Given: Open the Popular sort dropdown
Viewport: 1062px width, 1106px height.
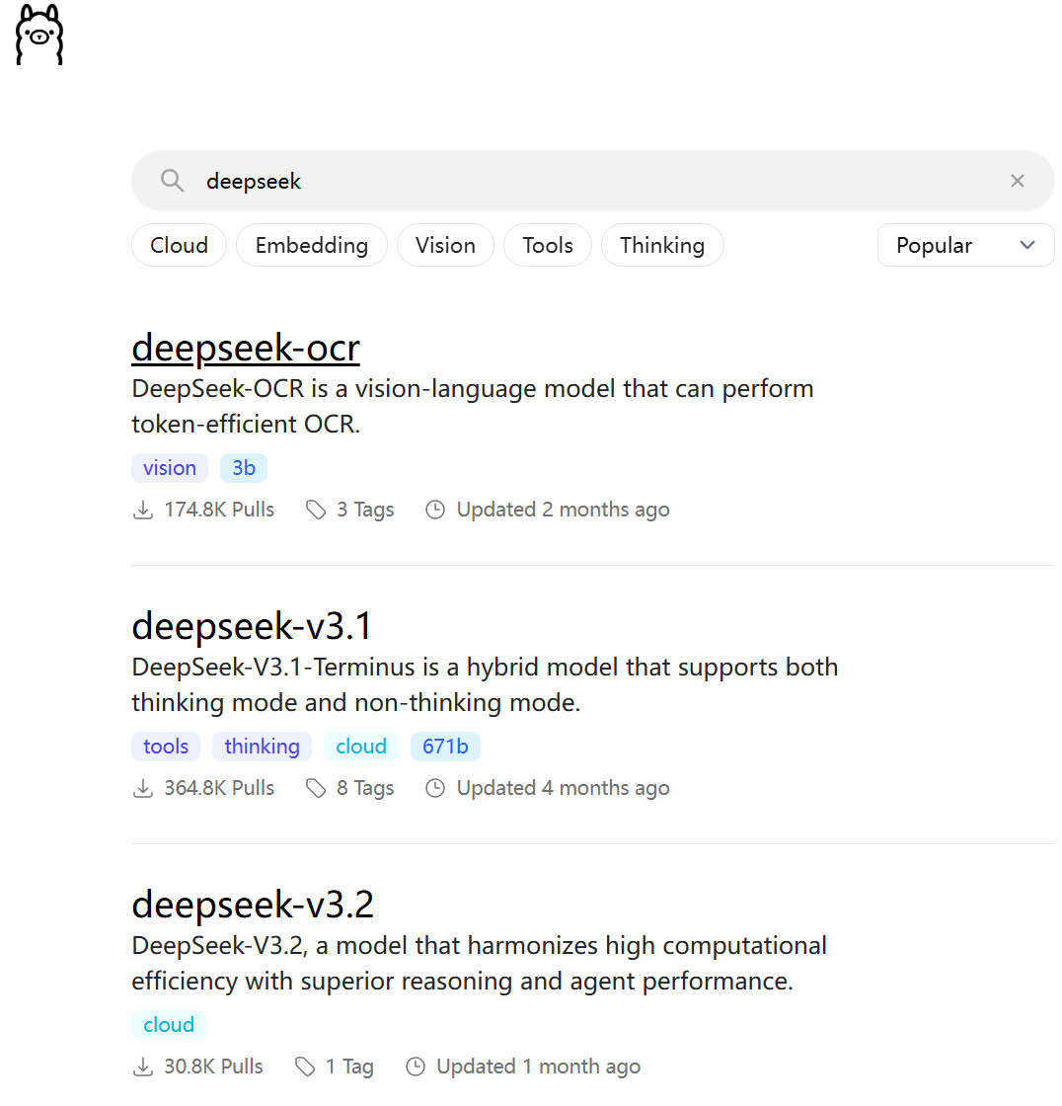Looking at the screenshot, I should click(x=965, y=246).
